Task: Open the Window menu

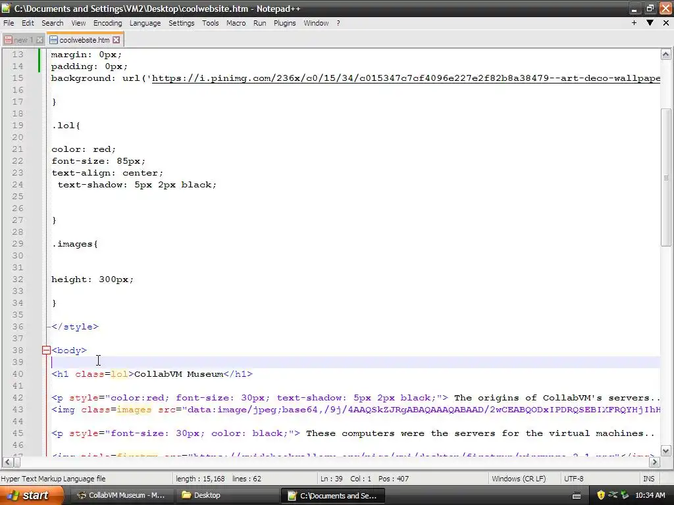Action: [316, 23]
